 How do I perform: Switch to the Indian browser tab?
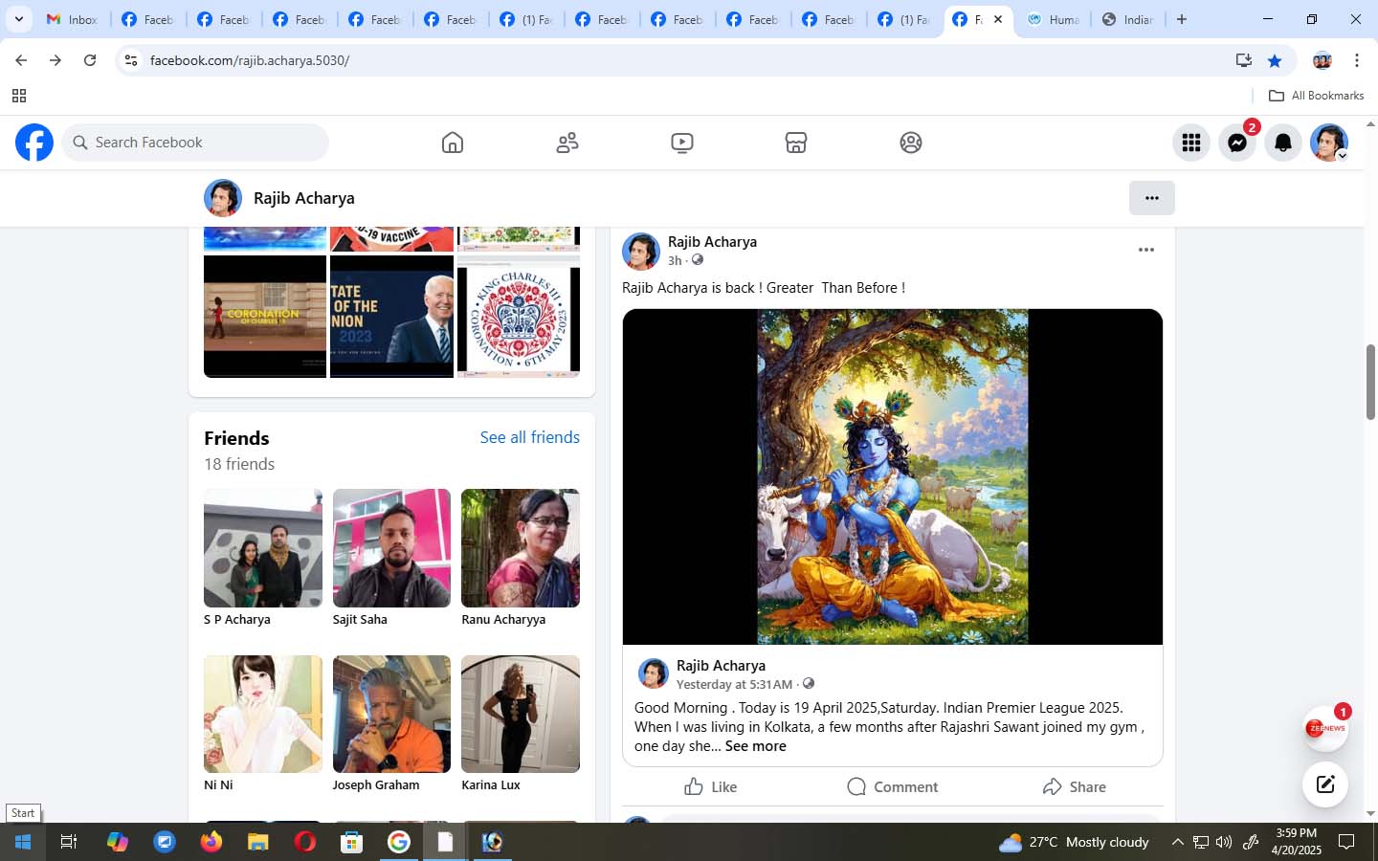[1127, 19]
